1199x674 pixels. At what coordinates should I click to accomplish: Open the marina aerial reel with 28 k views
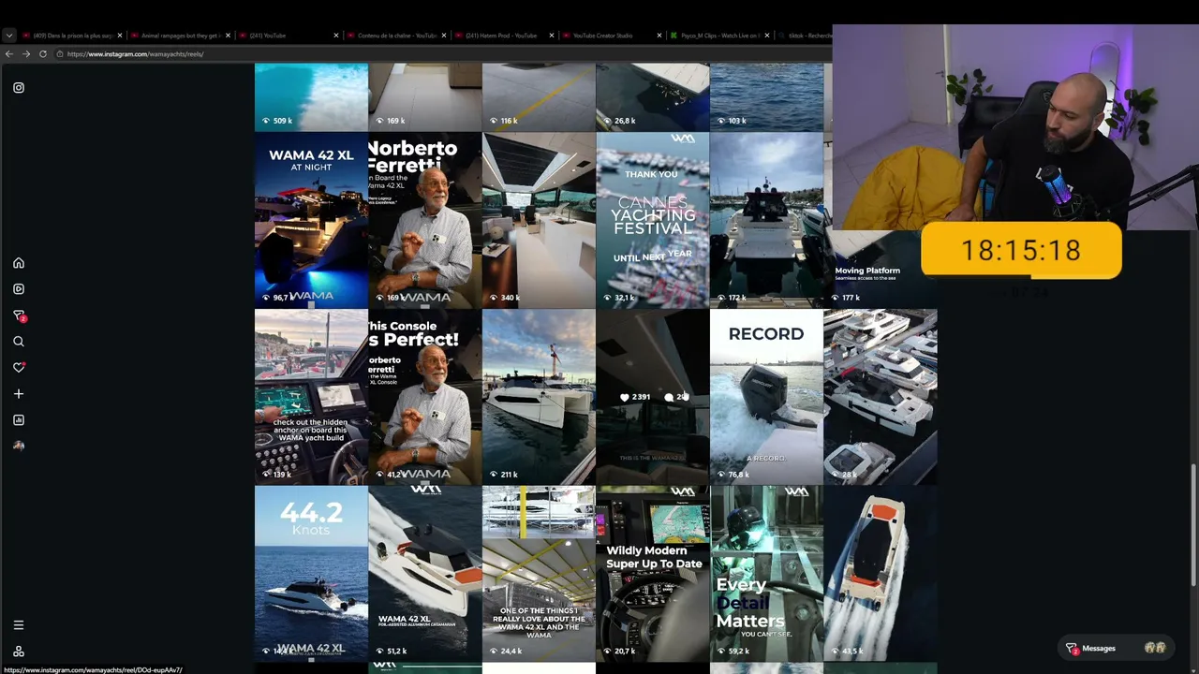(881, 397)
